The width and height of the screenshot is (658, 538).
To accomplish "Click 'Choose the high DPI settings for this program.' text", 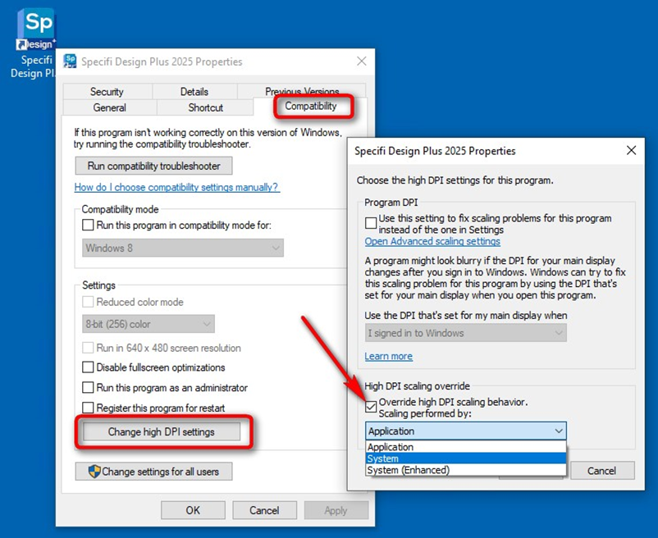I will [455, 180].
